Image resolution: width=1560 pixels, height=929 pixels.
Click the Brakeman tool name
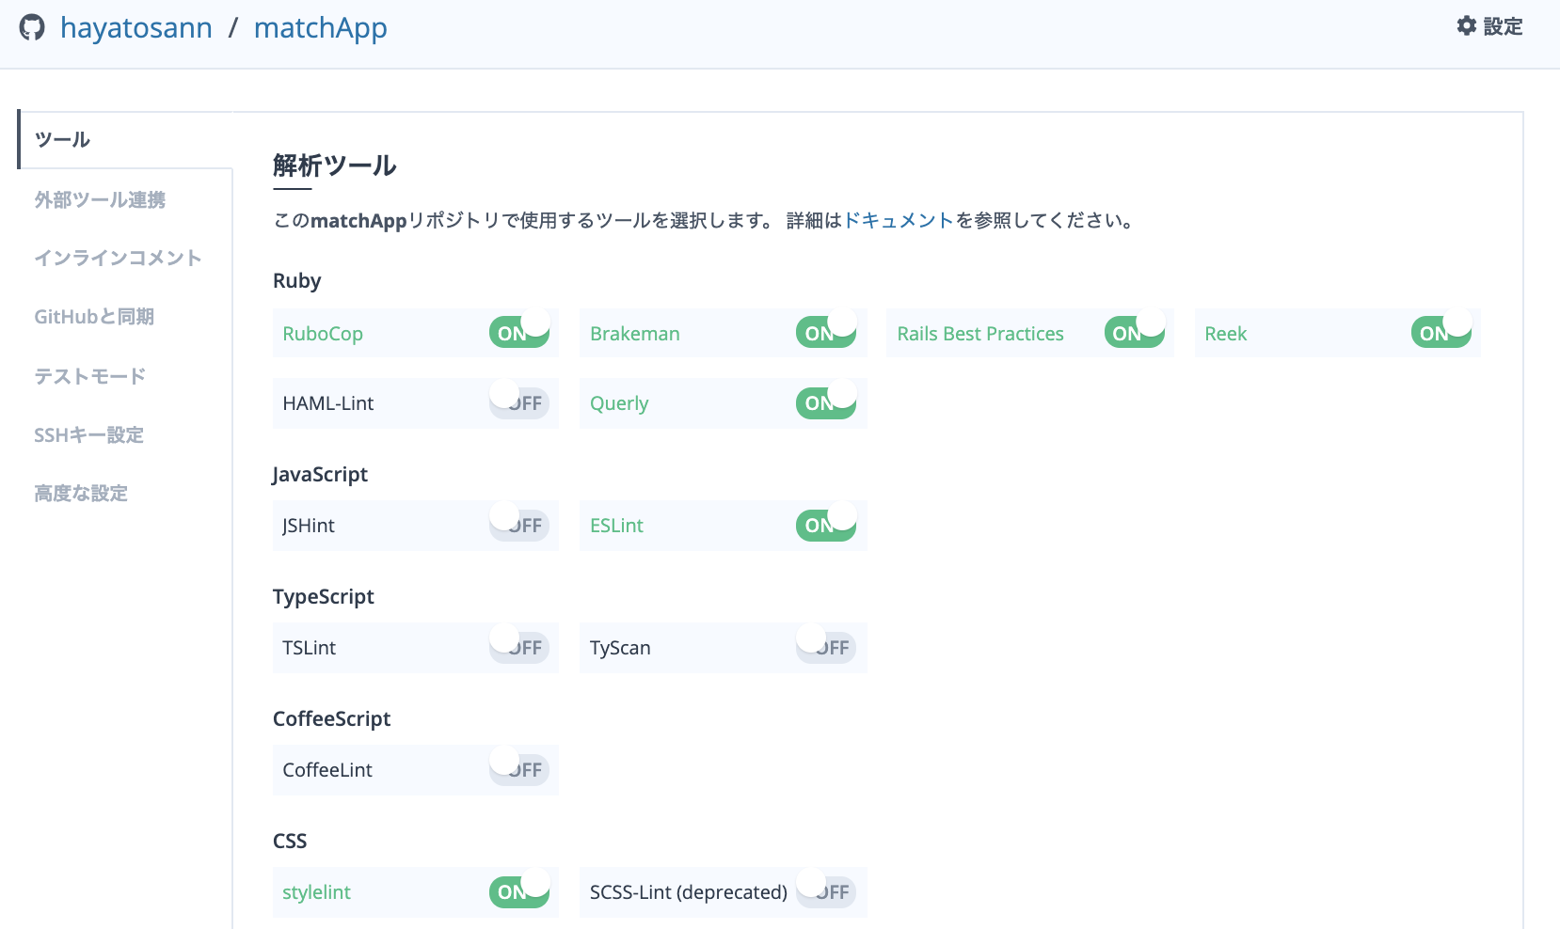pos(635,334)
